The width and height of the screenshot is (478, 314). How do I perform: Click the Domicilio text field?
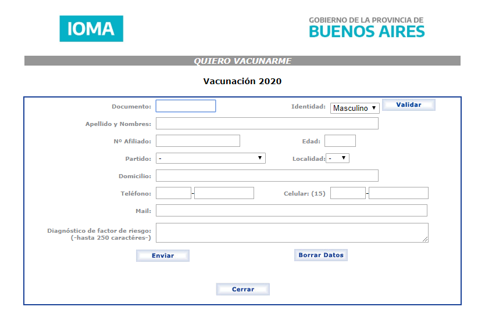(267, 175)
